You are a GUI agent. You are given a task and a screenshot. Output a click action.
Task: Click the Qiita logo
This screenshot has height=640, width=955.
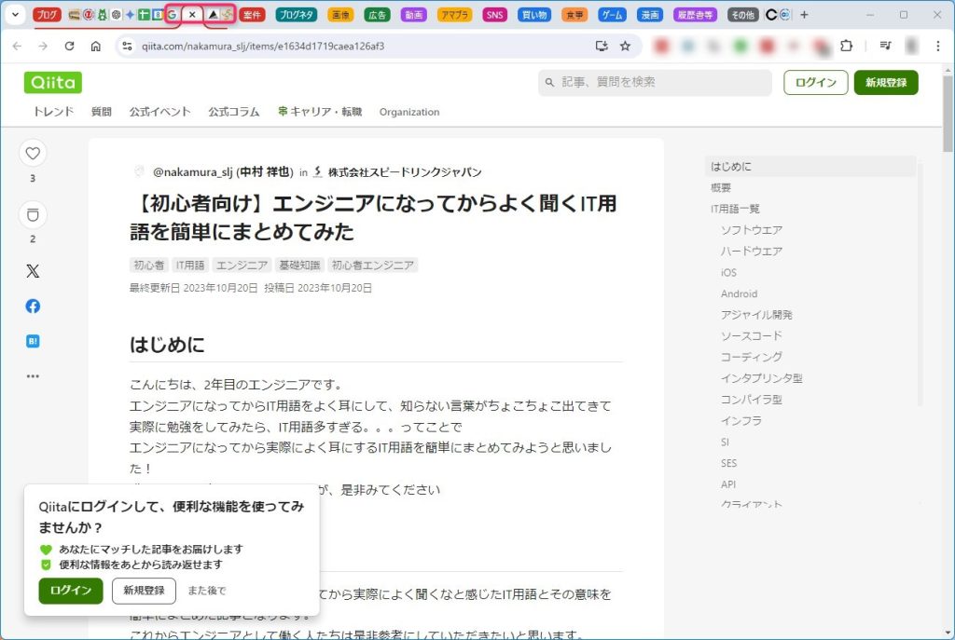click(53, 82)
